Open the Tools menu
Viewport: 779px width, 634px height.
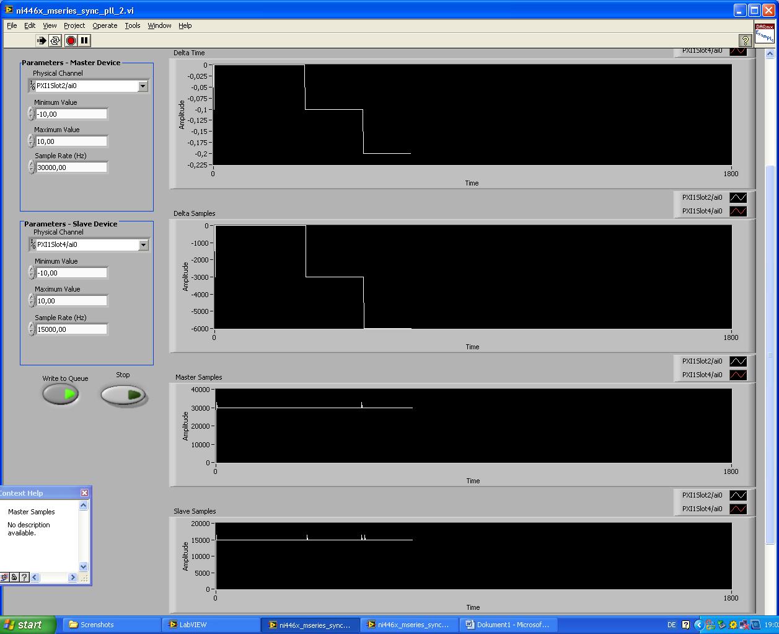pyautogui.click(x=133, y=25)
